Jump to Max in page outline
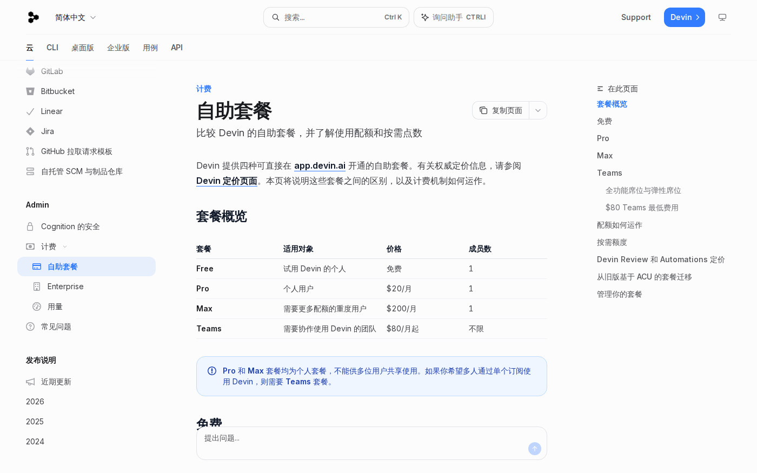This screenshot has width=757, height=473. point(605,156)
